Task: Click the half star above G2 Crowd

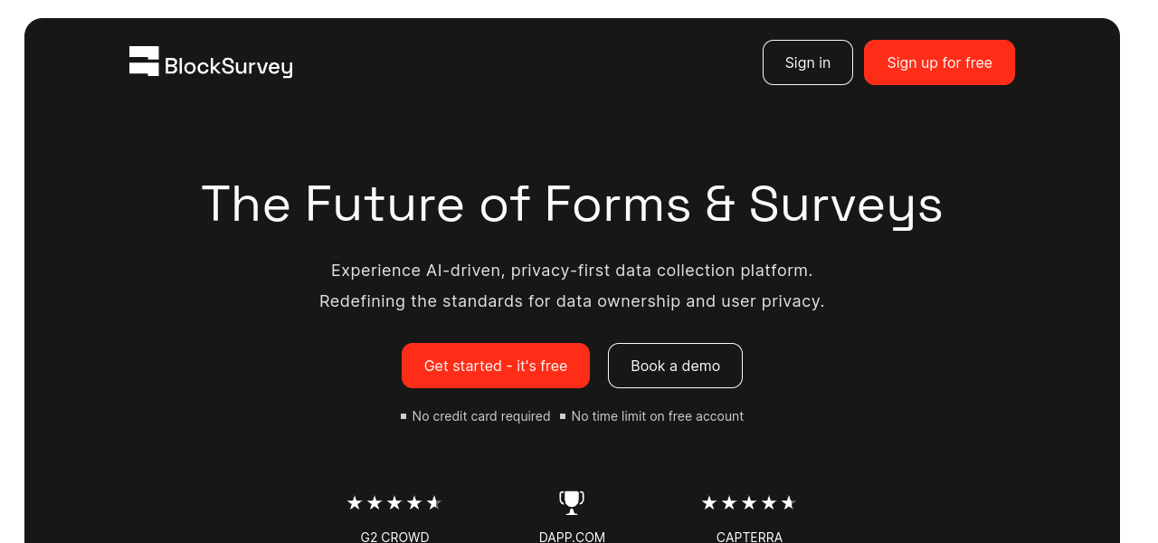Action: (x=434, y=503)
